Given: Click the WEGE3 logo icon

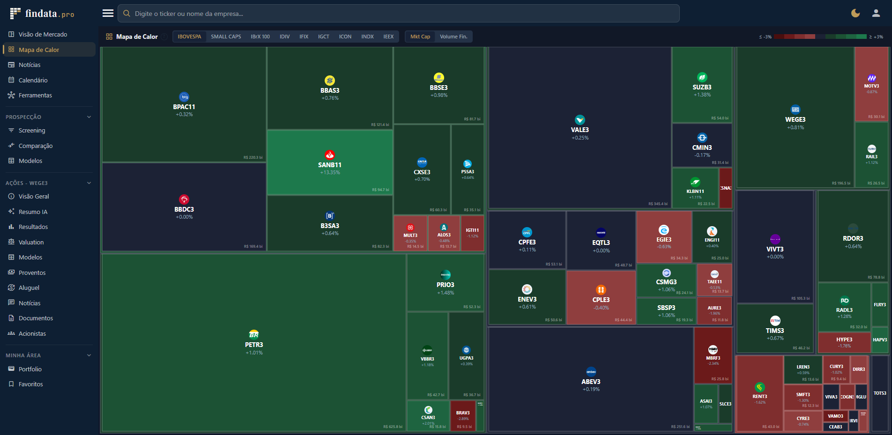Looking at the screenshot, I should pos(795,110).
